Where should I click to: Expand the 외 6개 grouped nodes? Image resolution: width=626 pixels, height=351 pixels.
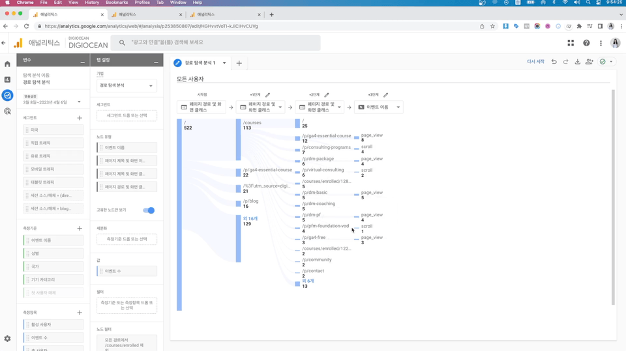[x=308, y=281]
